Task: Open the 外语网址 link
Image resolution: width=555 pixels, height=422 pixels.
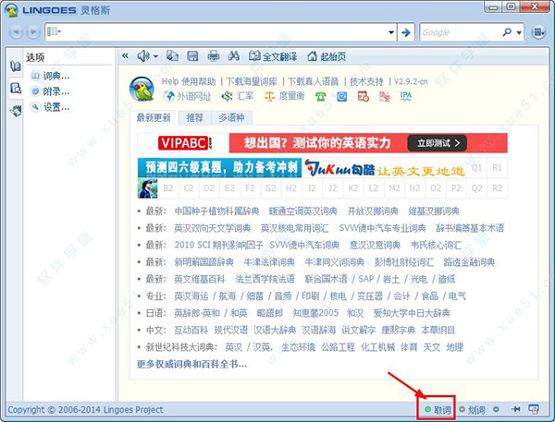Action: (x=187, y=96)
